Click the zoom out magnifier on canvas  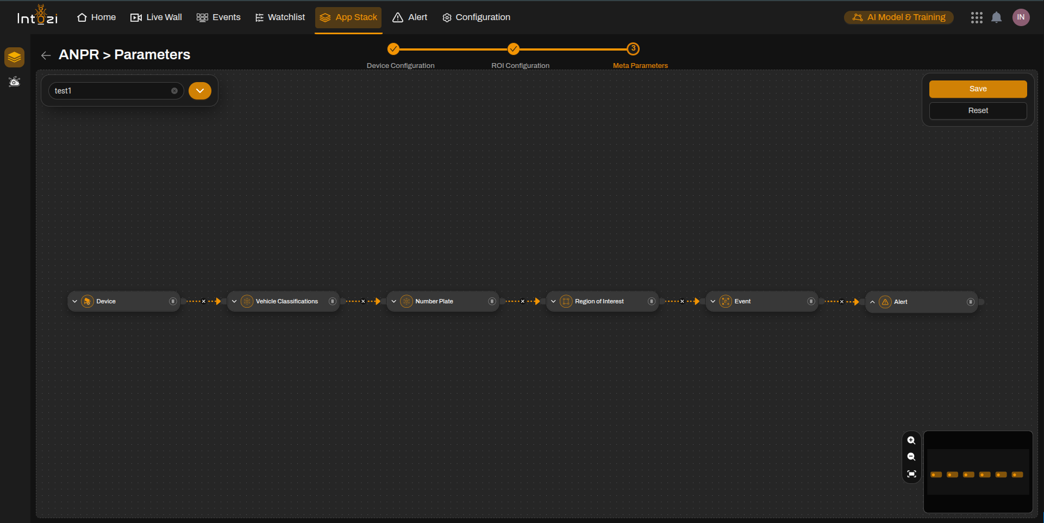coord(911,457)
